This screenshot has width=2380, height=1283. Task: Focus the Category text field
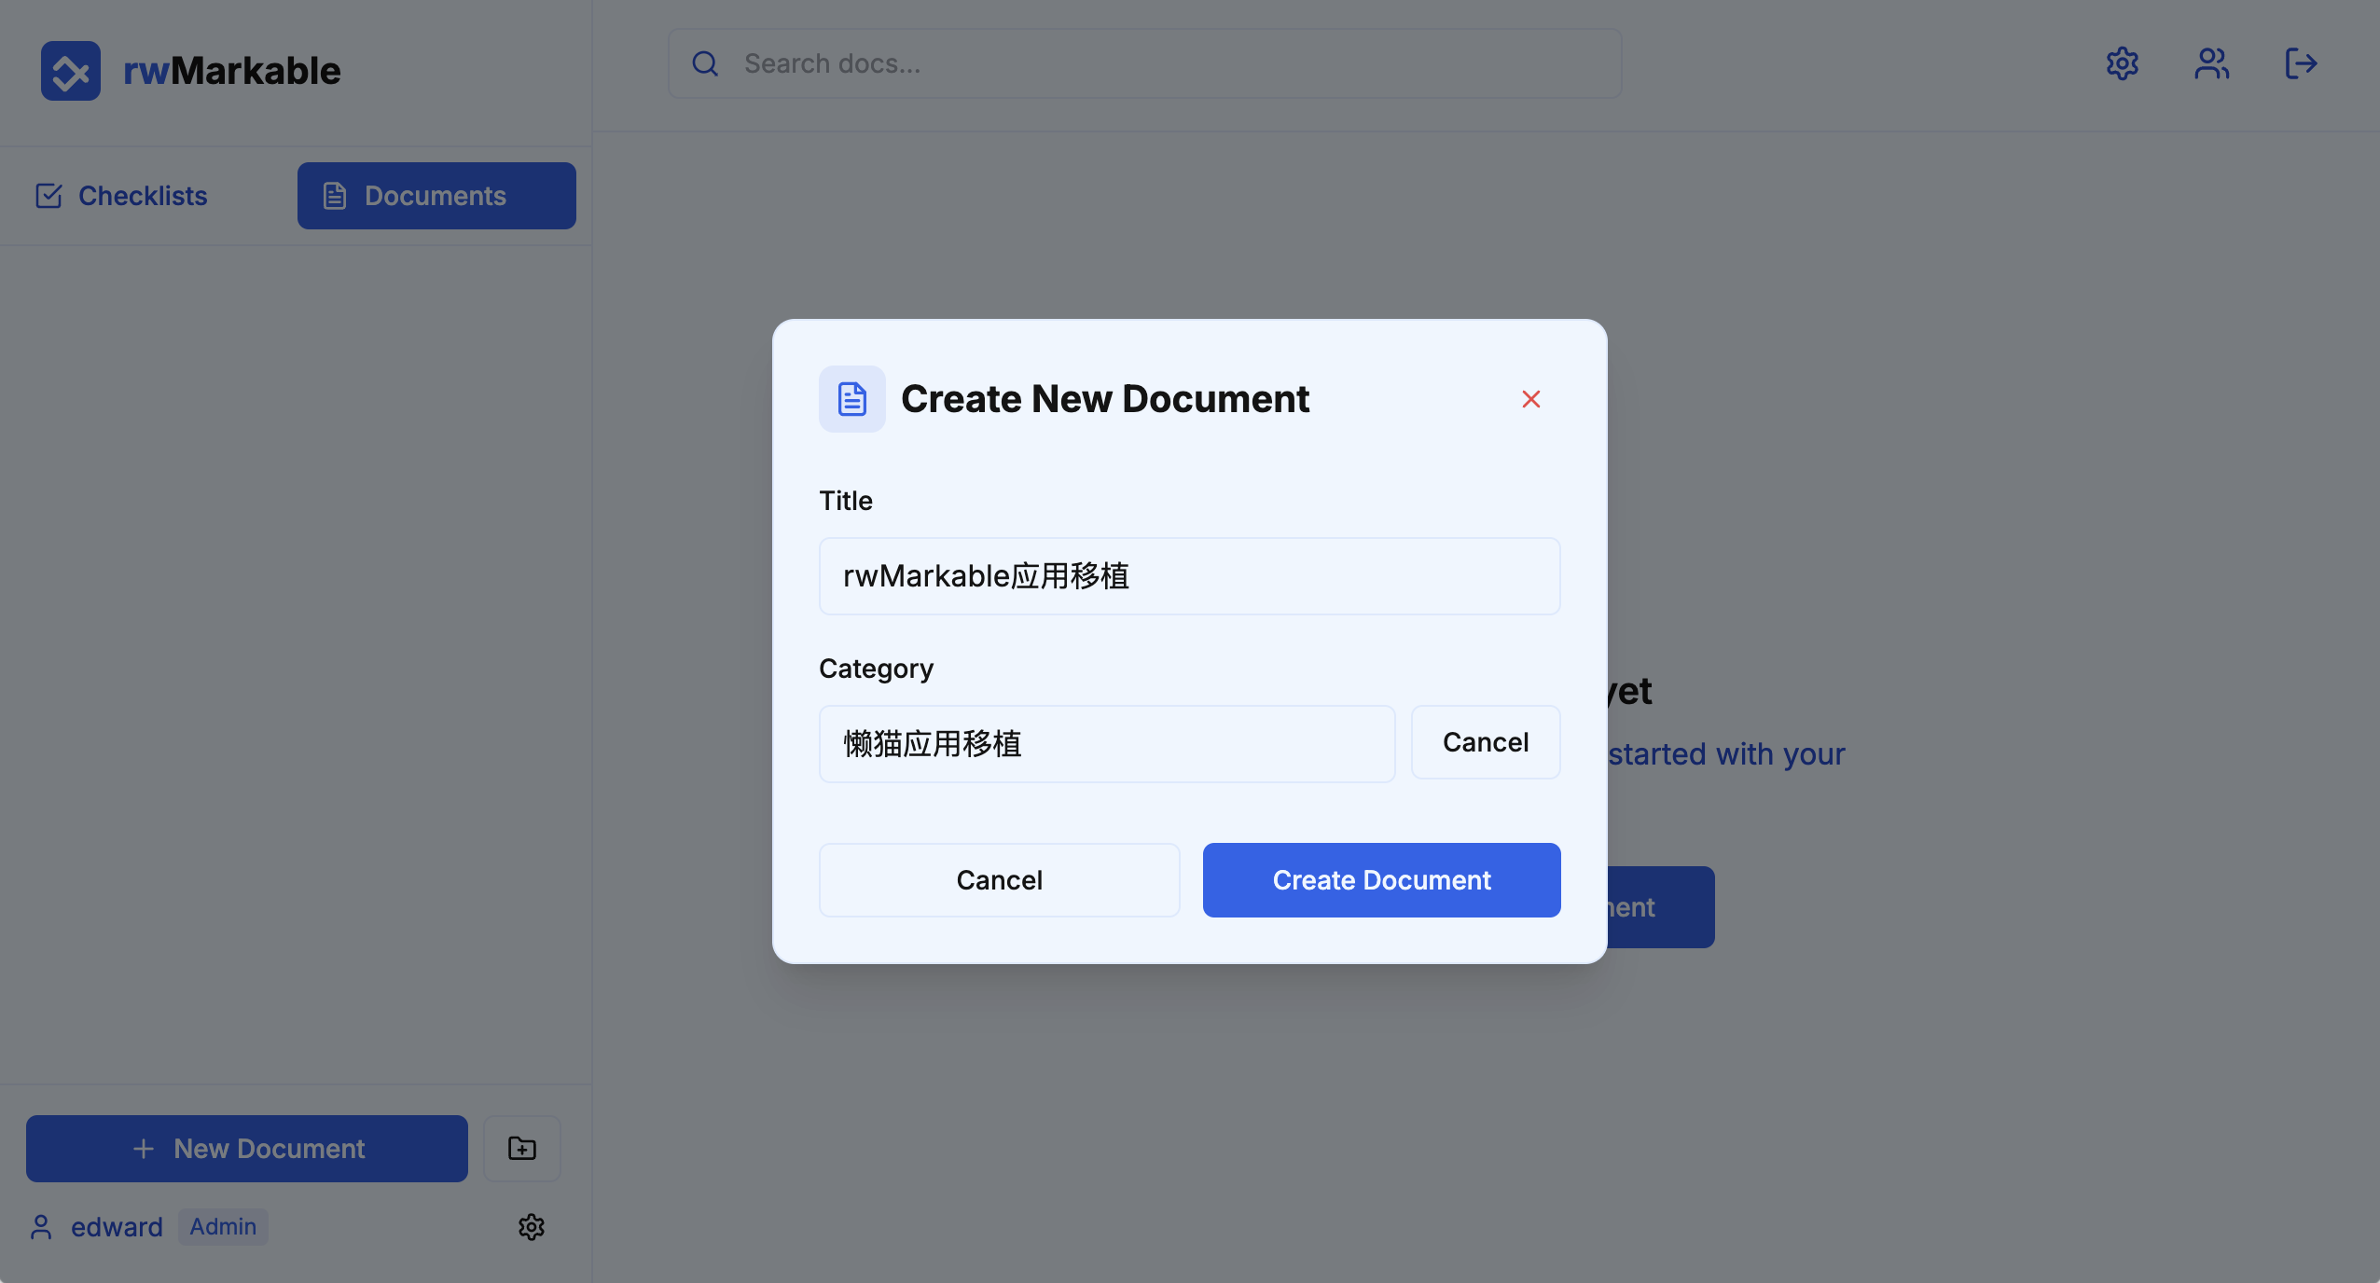point(1107,744)
